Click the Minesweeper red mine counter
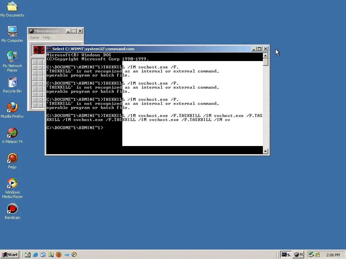346x259 pixels. 39,50
